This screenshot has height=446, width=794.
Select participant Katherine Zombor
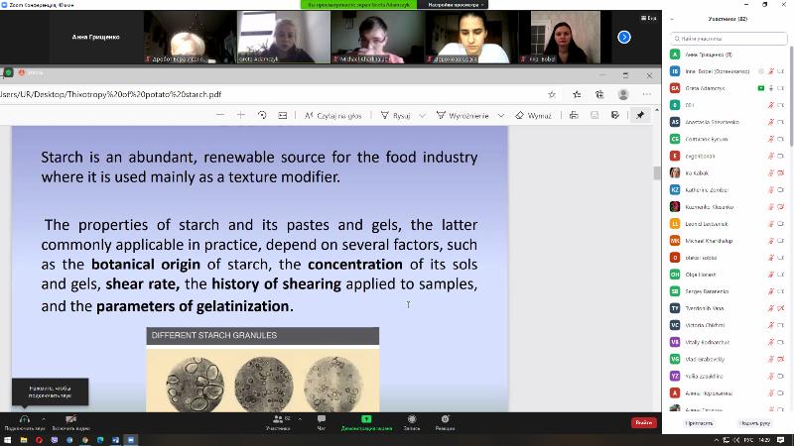[x=728, y=190]
